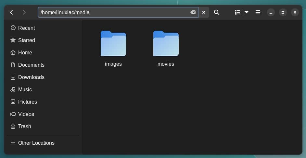Screen dimensions: 306x158
Task: Go to Home in the sidebar
Action: click(43, 52)
